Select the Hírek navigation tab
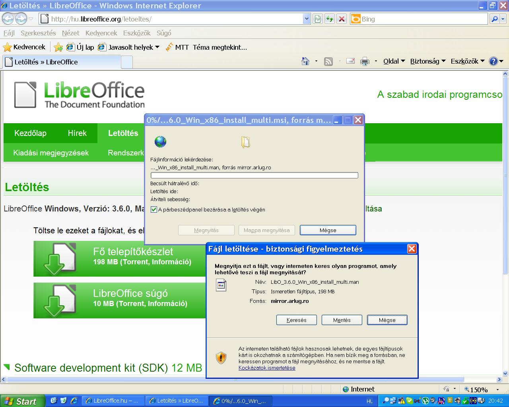 77,133
